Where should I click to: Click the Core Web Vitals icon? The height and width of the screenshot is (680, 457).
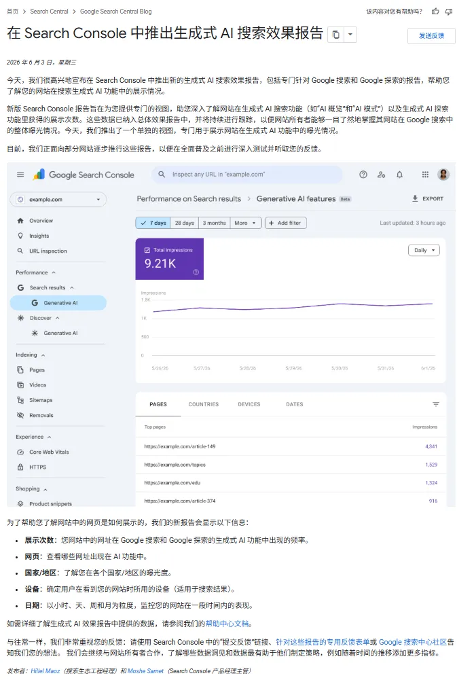click(20, 452)
